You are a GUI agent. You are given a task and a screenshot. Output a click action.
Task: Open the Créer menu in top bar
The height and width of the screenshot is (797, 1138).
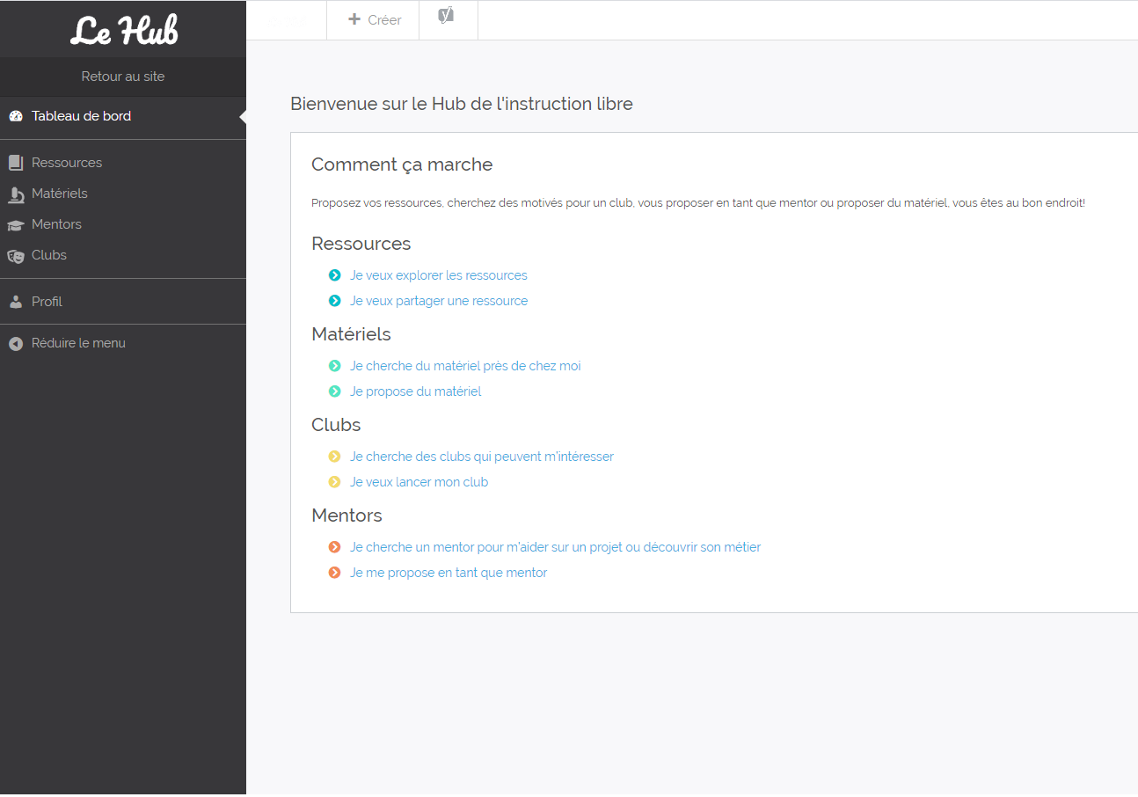(375, 19)
